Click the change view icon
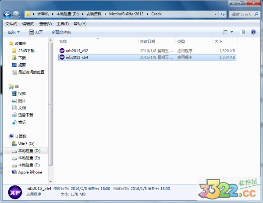 pyautogui.click(x=225, y=32)
